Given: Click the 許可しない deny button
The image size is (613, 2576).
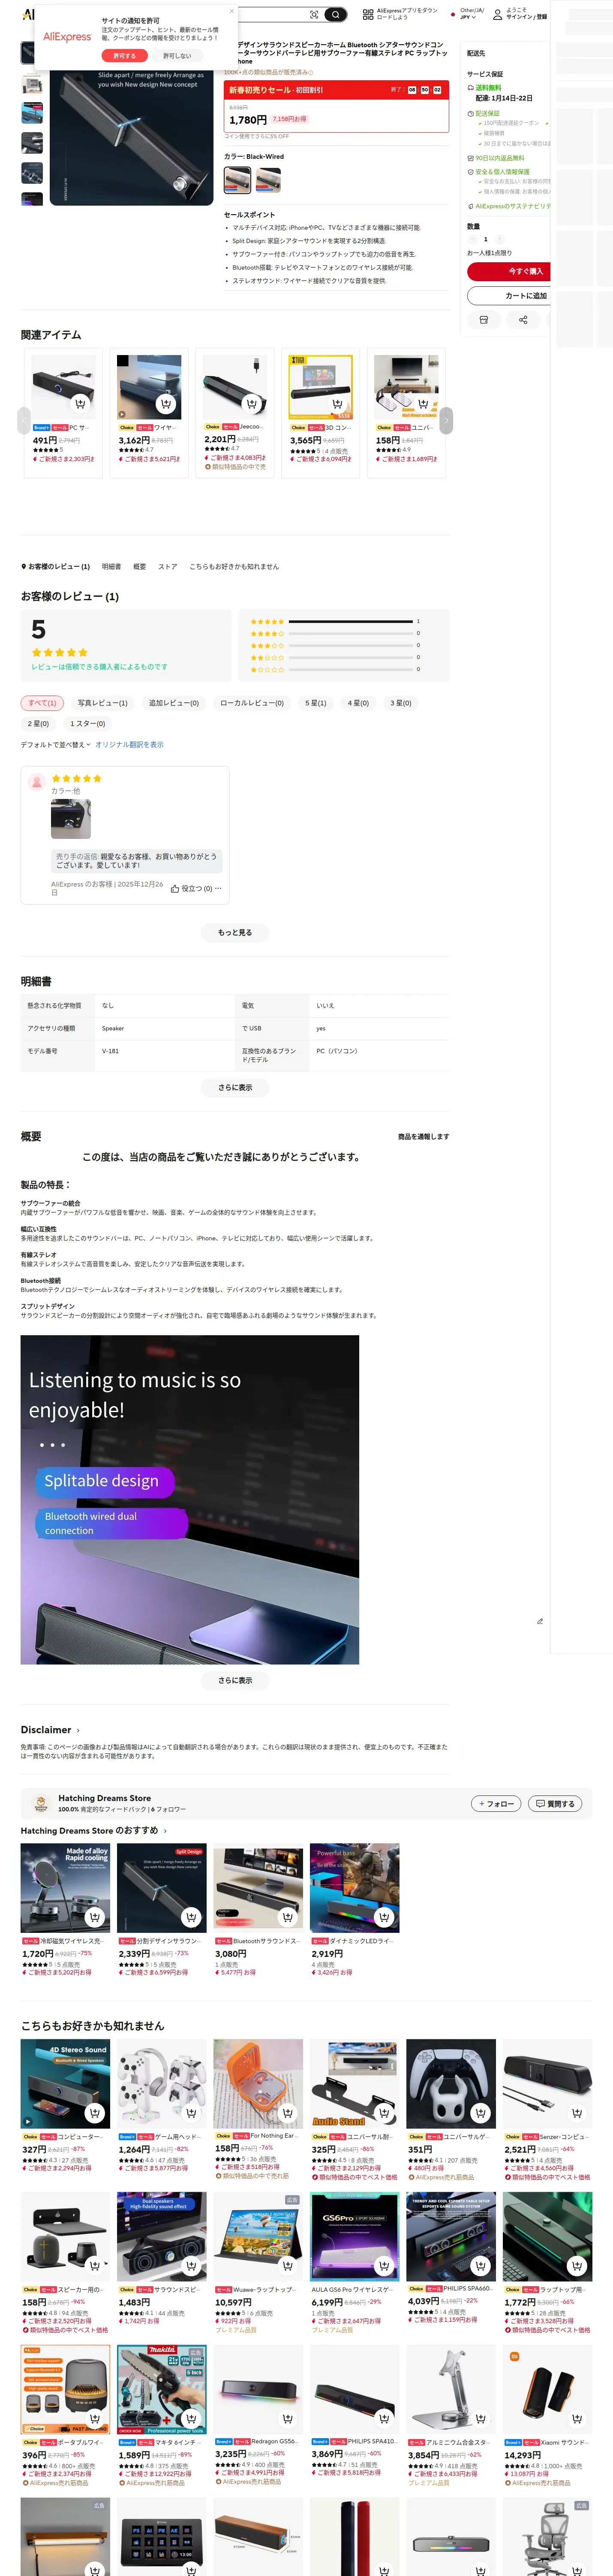Looking at the screenshot, I should tap(177, 56).
